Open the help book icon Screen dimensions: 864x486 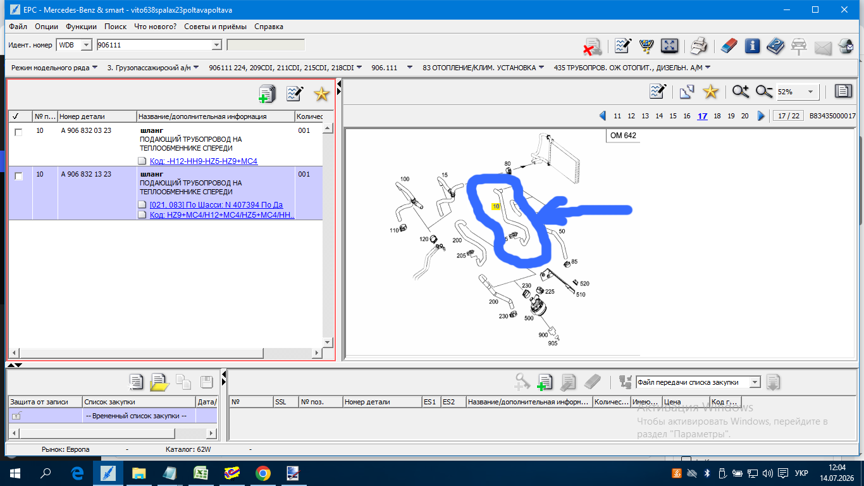(775, 46)
